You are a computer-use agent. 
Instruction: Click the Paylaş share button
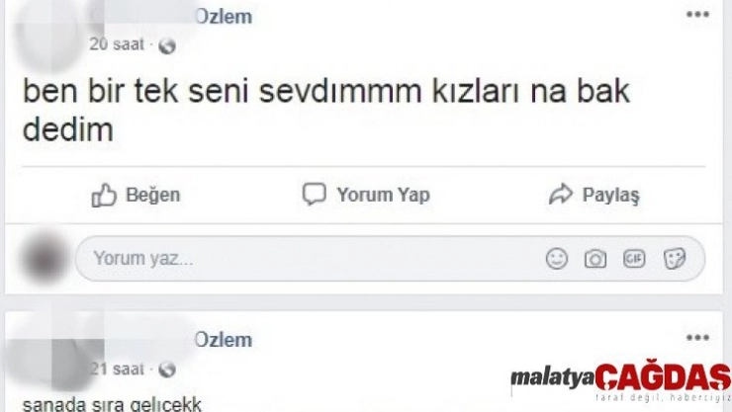click(x=594, y=196)
